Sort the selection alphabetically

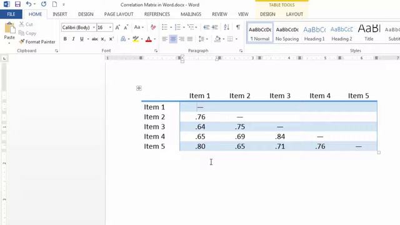click(226, 27)
